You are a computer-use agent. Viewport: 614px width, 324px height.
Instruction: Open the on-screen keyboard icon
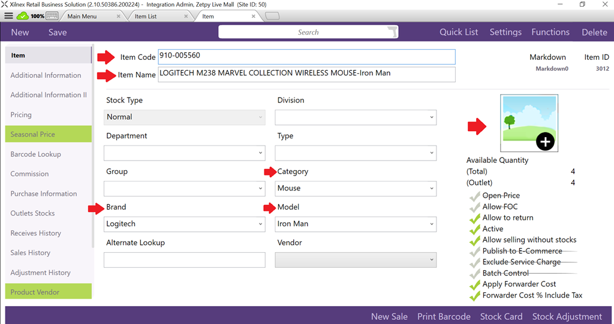[x=52, y=16]
